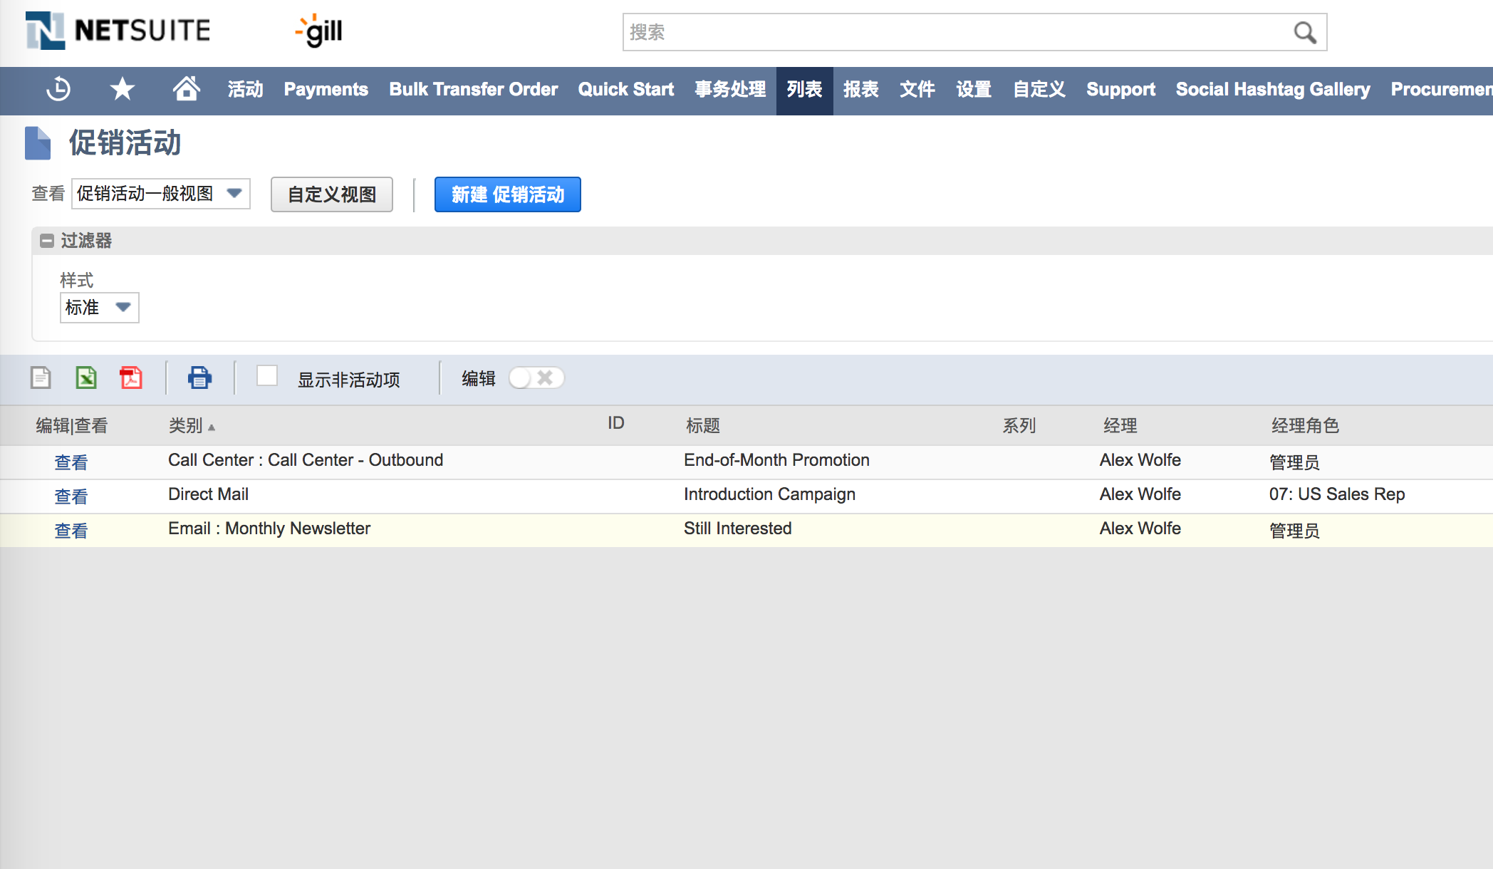The height and width of the screenshot is (869, 1493).
Task: Export list as CSV icon
Action: click(x=41, y=378)
